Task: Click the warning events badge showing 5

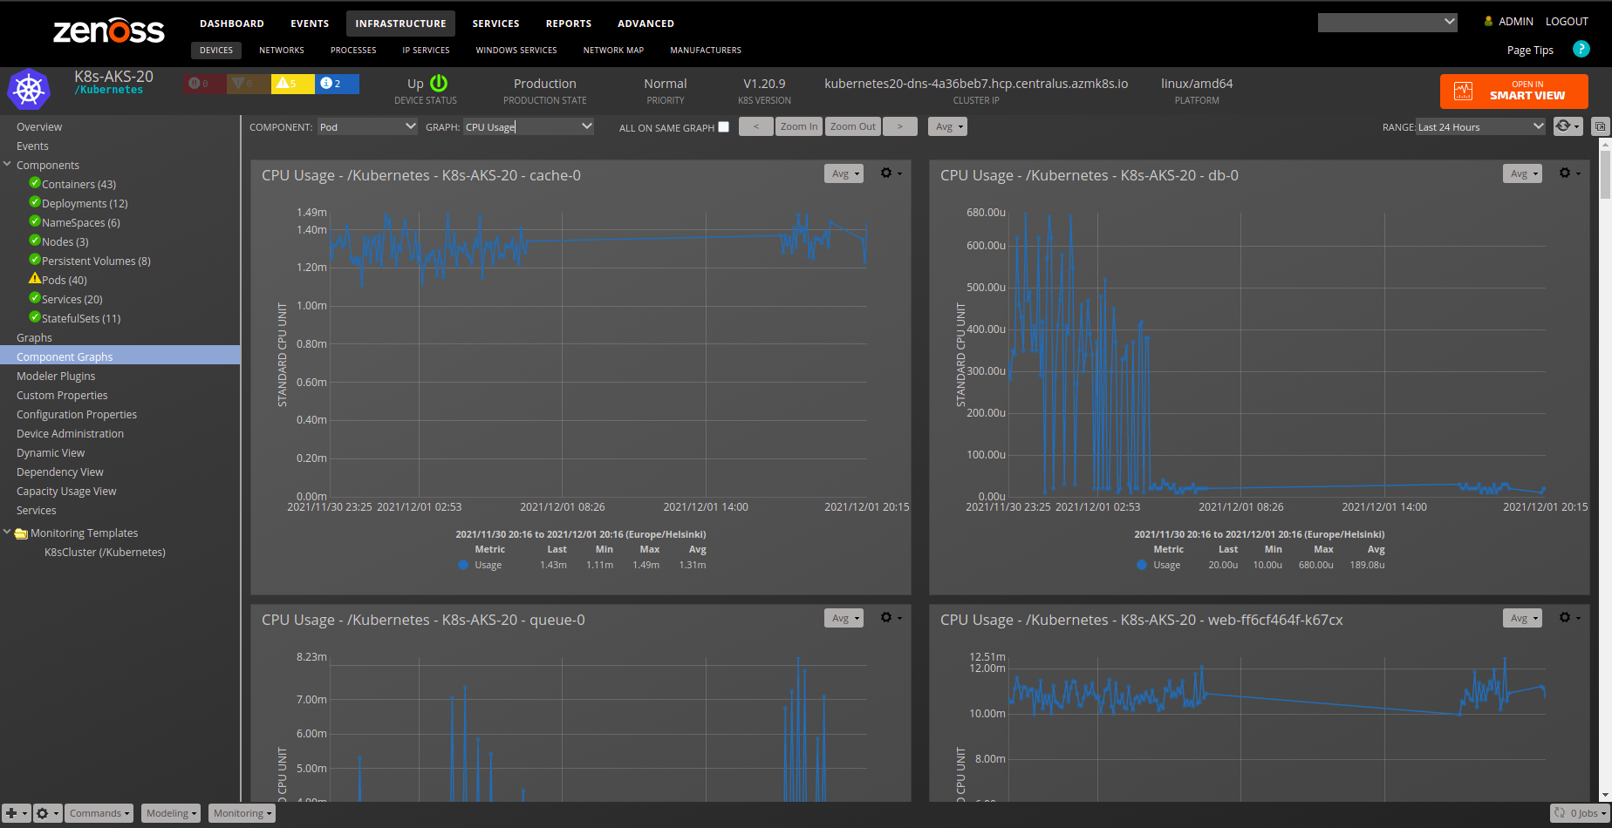Action: pos(293,84)
